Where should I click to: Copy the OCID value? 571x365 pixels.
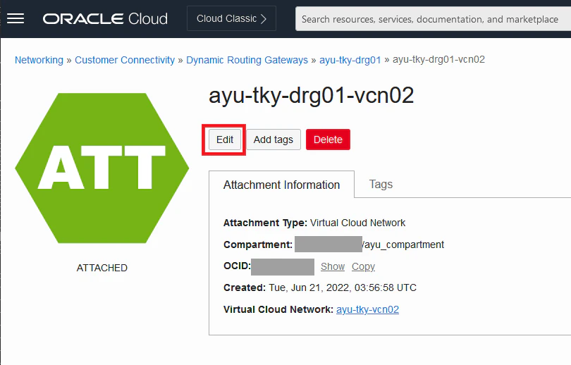[363, 267]
